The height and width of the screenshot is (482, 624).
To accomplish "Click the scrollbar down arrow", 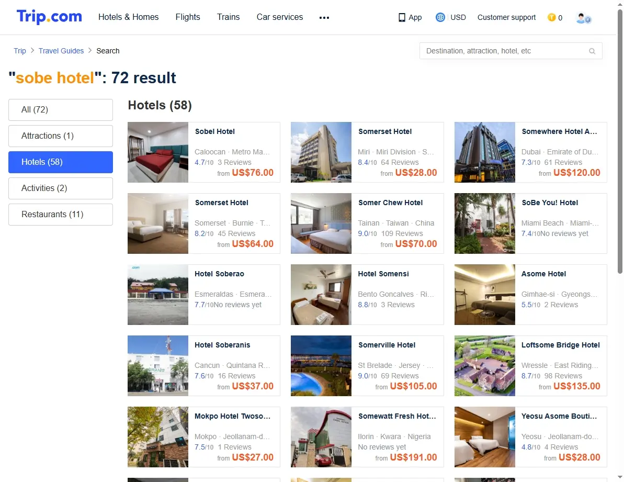I will (620, 477).
